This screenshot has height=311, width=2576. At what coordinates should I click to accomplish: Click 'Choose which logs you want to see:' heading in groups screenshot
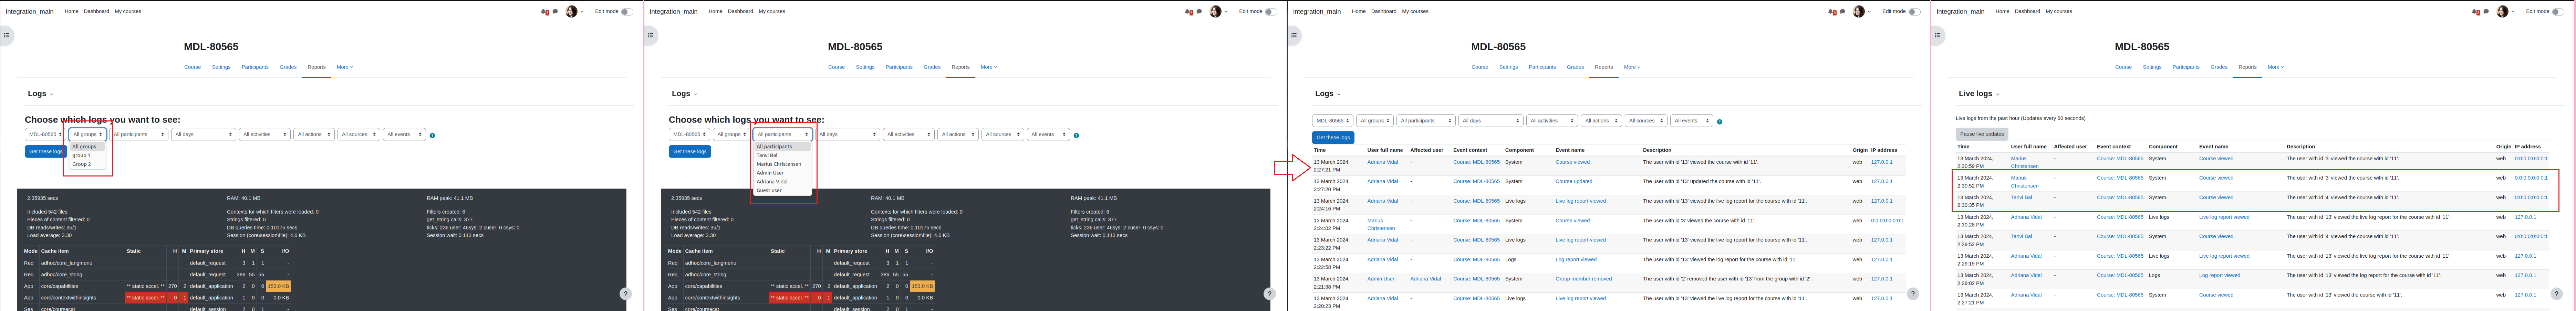(103, 120)
